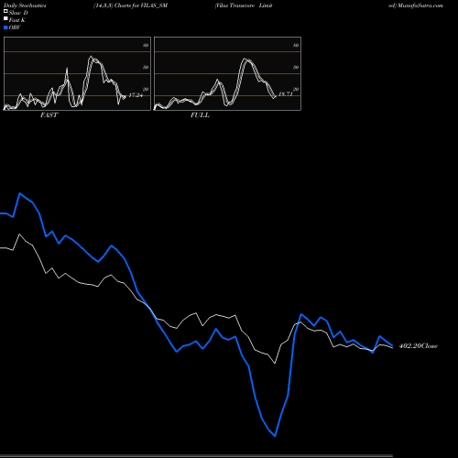Select the 'Daily Stochastics' title text
This screenshot has width=458, height=458.
[x=25, y=5]
